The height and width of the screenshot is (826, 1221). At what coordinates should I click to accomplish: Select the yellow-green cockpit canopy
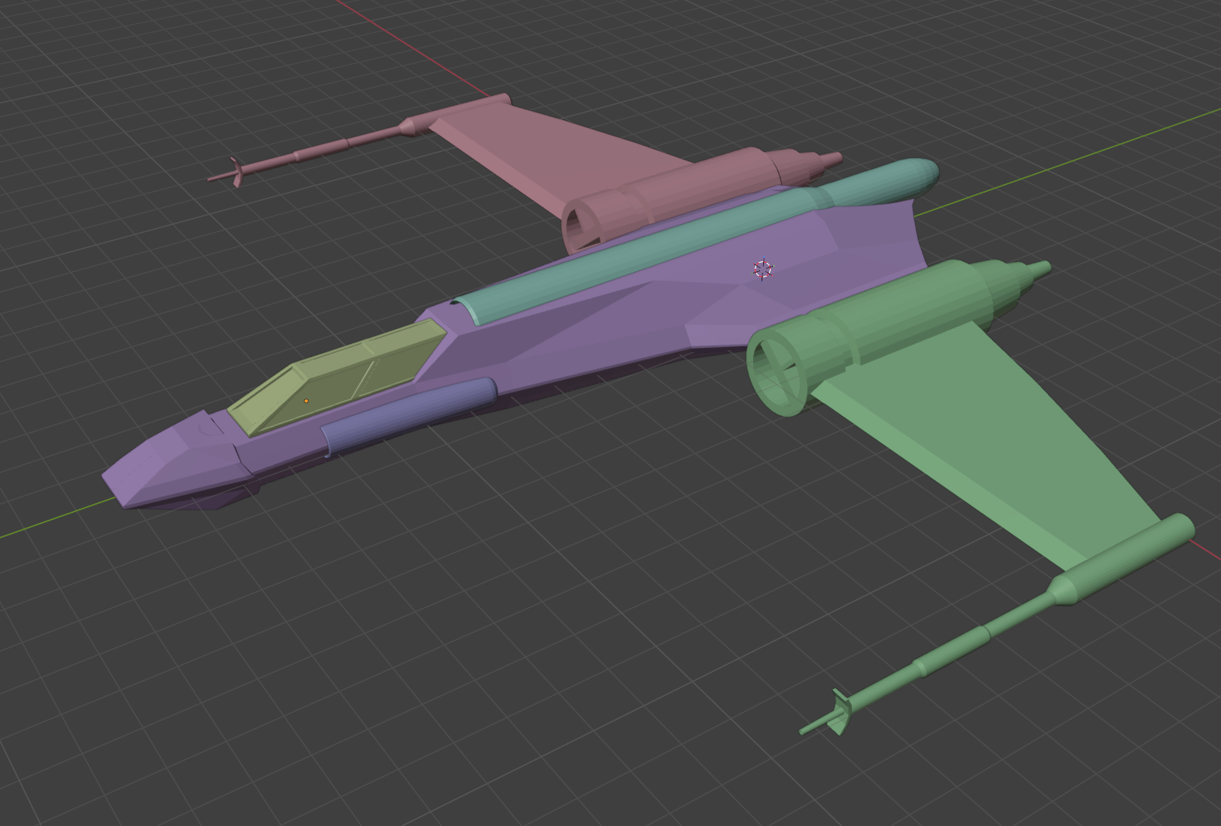(339, 378)
